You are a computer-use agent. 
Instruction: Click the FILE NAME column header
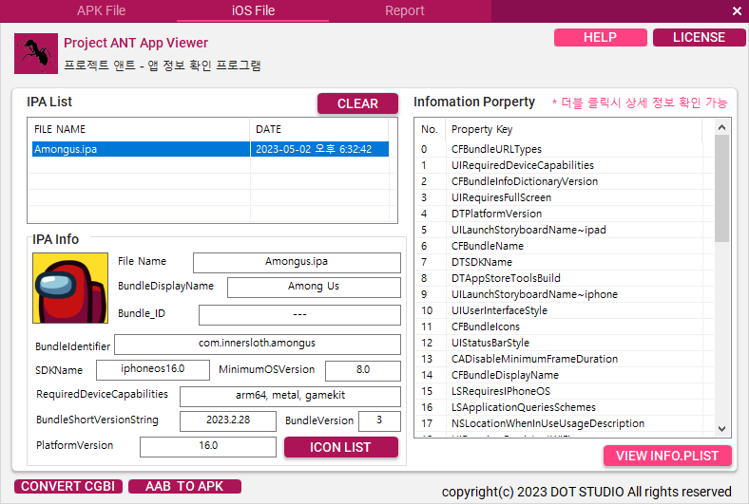click(139, 129)
